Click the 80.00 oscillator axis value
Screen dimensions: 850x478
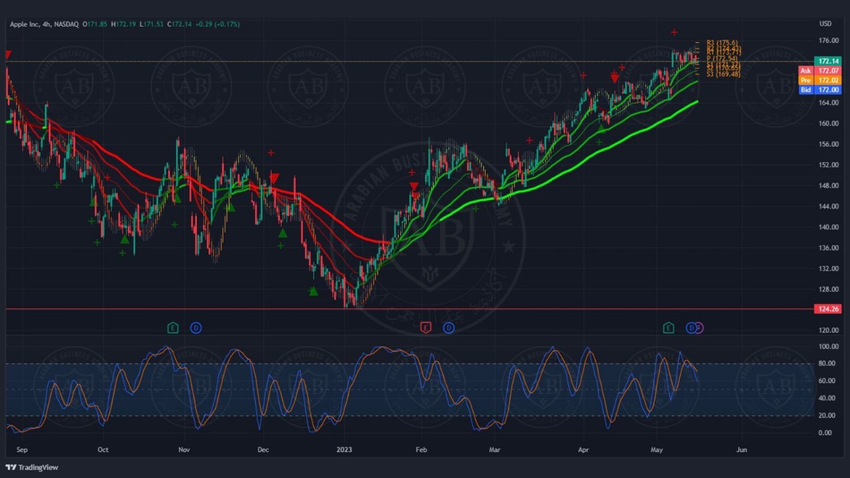tap(827, 364)
